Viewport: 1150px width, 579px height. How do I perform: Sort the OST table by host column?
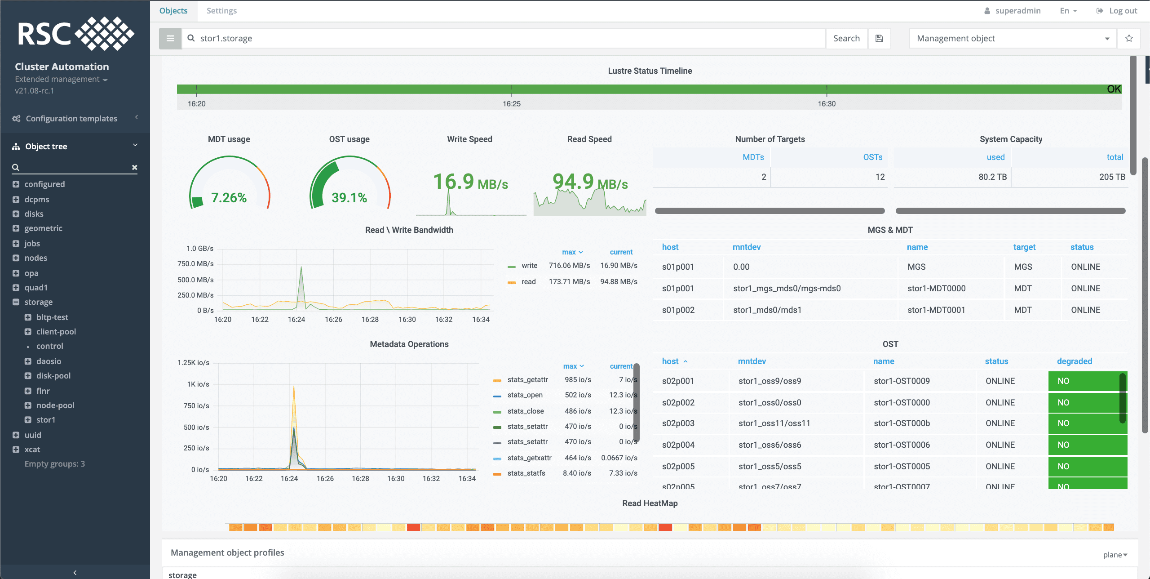[x=670, y=361]
